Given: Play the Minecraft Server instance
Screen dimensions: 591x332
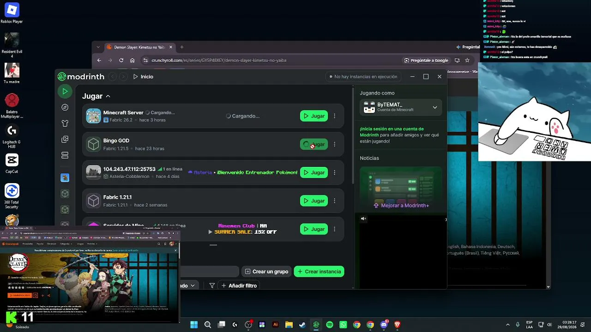Looking at the screenshot, I should [314, 116].
